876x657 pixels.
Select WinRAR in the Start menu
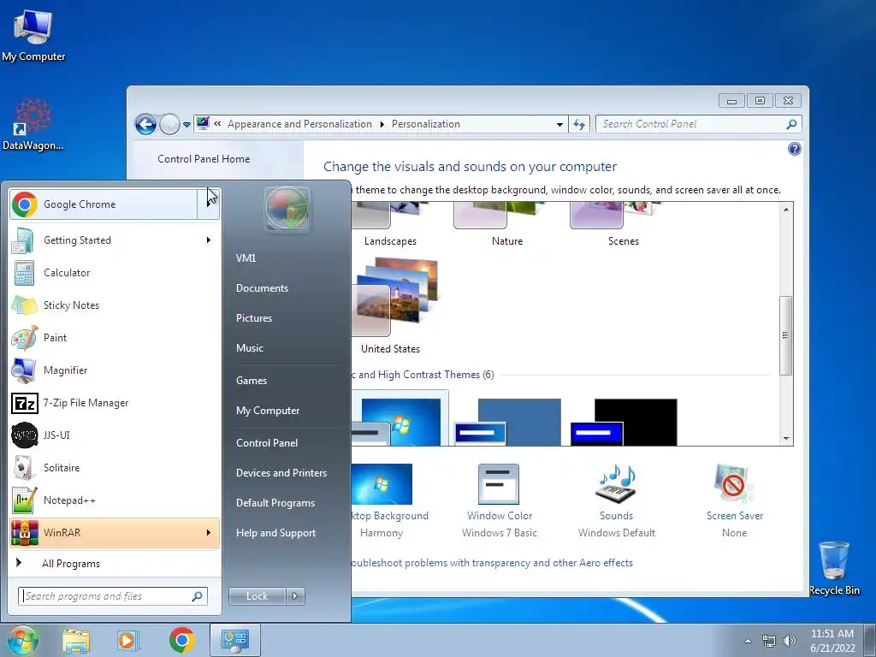click(x=115, y=533)
